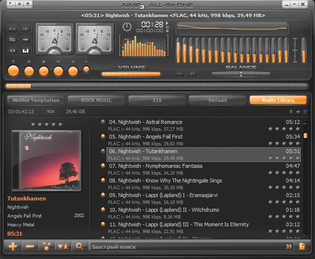Viewport: 315px width, 259px height.
Task: Remove files with the minus button
Action: pos(30,246)
